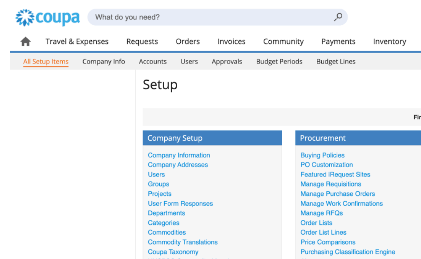Go to the Requests menu item
This screenshot has height=259, width=421.
pyautogui.click(x=142, y=41)
